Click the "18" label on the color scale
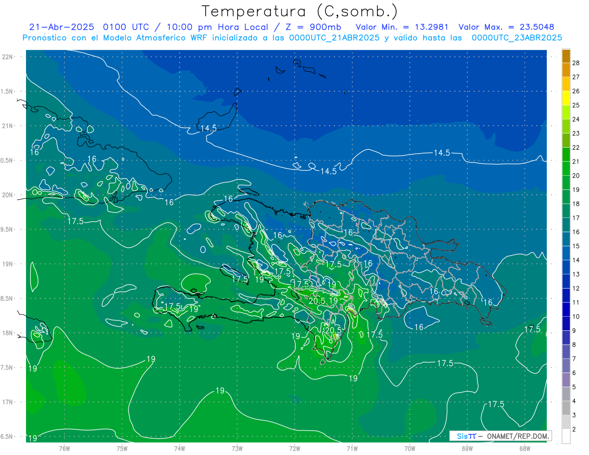Screen dimensions: 589x455 point(576,204)
